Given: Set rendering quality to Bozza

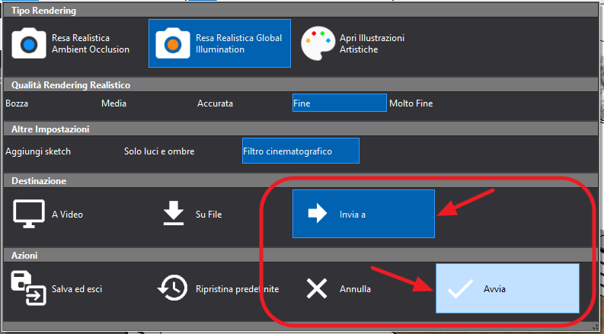Looking at the screenshot, I should (17, 103).
